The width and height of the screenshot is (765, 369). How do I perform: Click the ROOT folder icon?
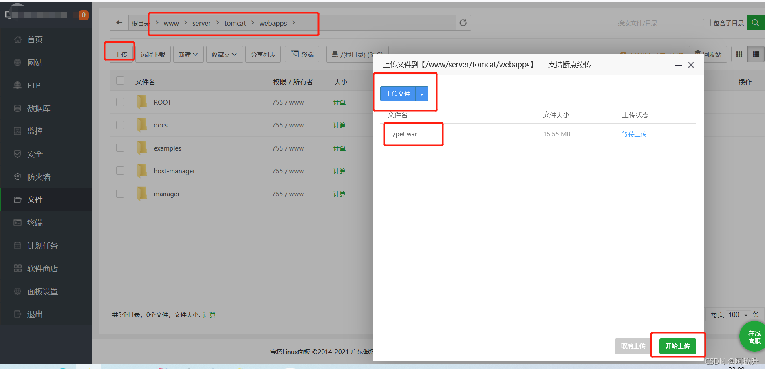click(142, 102)
